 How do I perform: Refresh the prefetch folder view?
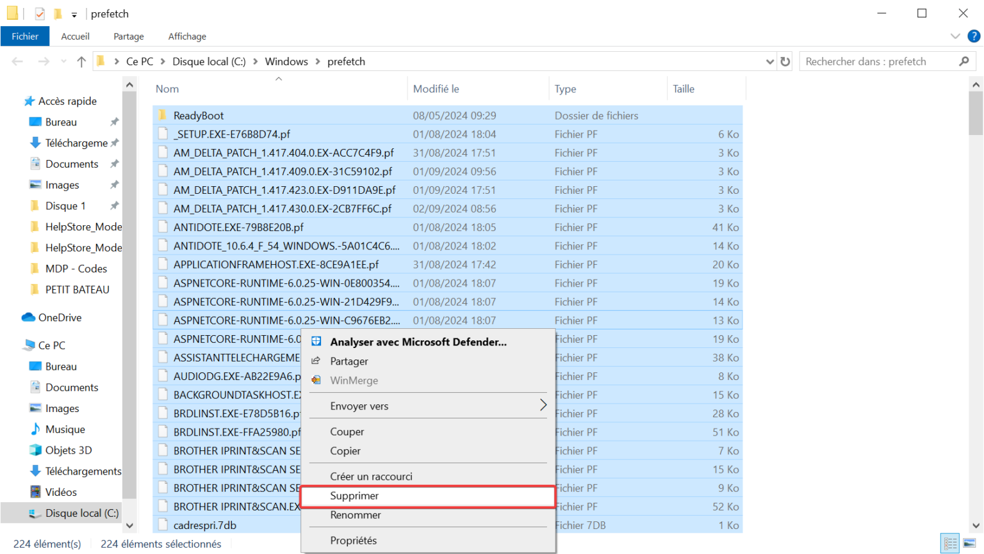(785, 61)
